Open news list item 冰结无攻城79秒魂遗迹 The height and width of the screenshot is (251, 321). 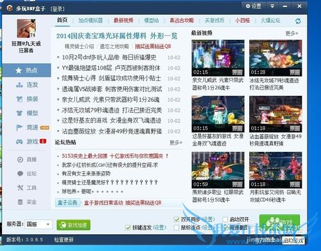pyautogui.click(x=112, y=110)
